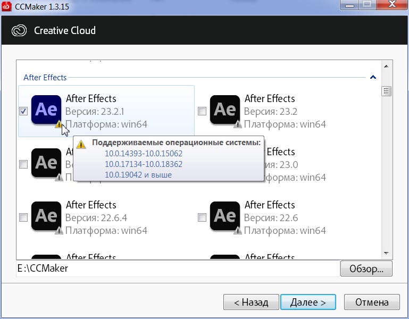Image resolution: width=409 pixels, height=319 pixels.
Task: Click the CCMaker title bar app icon
Action: point(6,6)
